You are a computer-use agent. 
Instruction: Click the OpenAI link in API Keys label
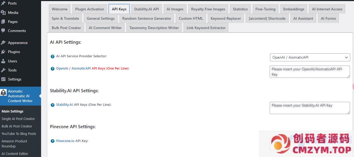(62, 69)
